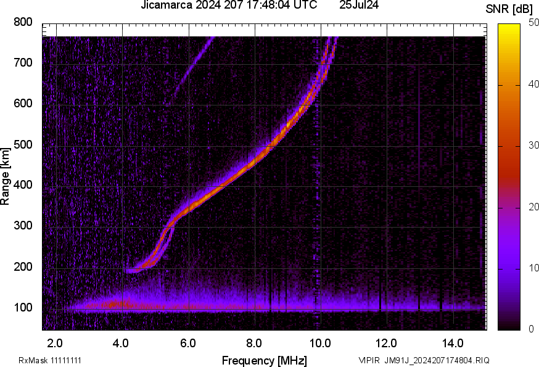Pick the black bottom of the SNR colorbar
539x367 pixels.
509,327
